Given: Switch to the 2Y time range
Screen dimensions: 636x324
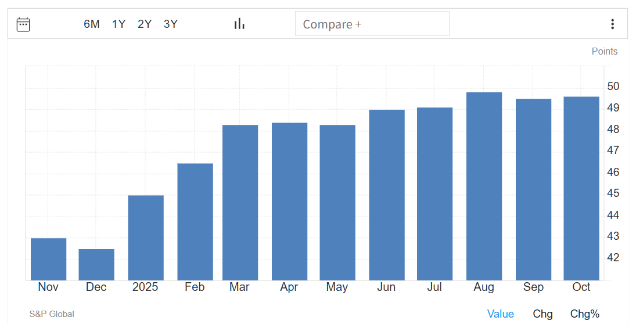Looking at the screenshot, I should tap(145, 24).
